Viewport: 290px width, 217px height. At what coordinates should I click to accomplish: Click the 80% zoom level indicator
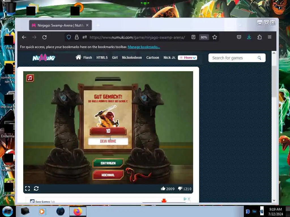[x=204, y=37]
